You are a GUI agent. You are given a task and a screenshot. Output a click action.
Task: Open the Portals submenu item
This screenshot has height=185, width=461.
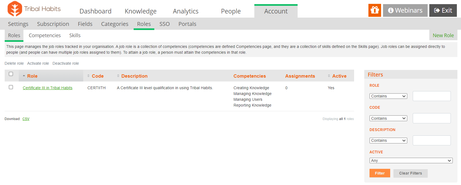(x=187, y=24)
